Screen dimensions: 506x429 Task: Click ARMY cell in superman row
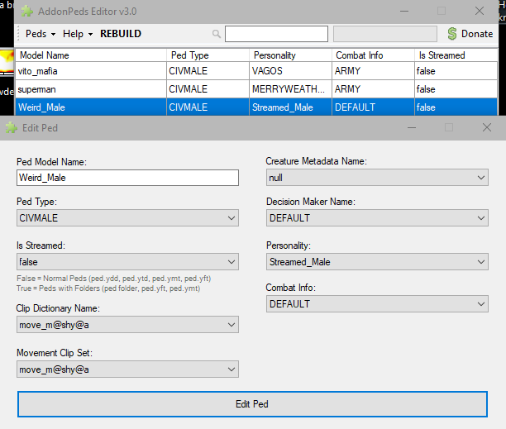(373, 89)
